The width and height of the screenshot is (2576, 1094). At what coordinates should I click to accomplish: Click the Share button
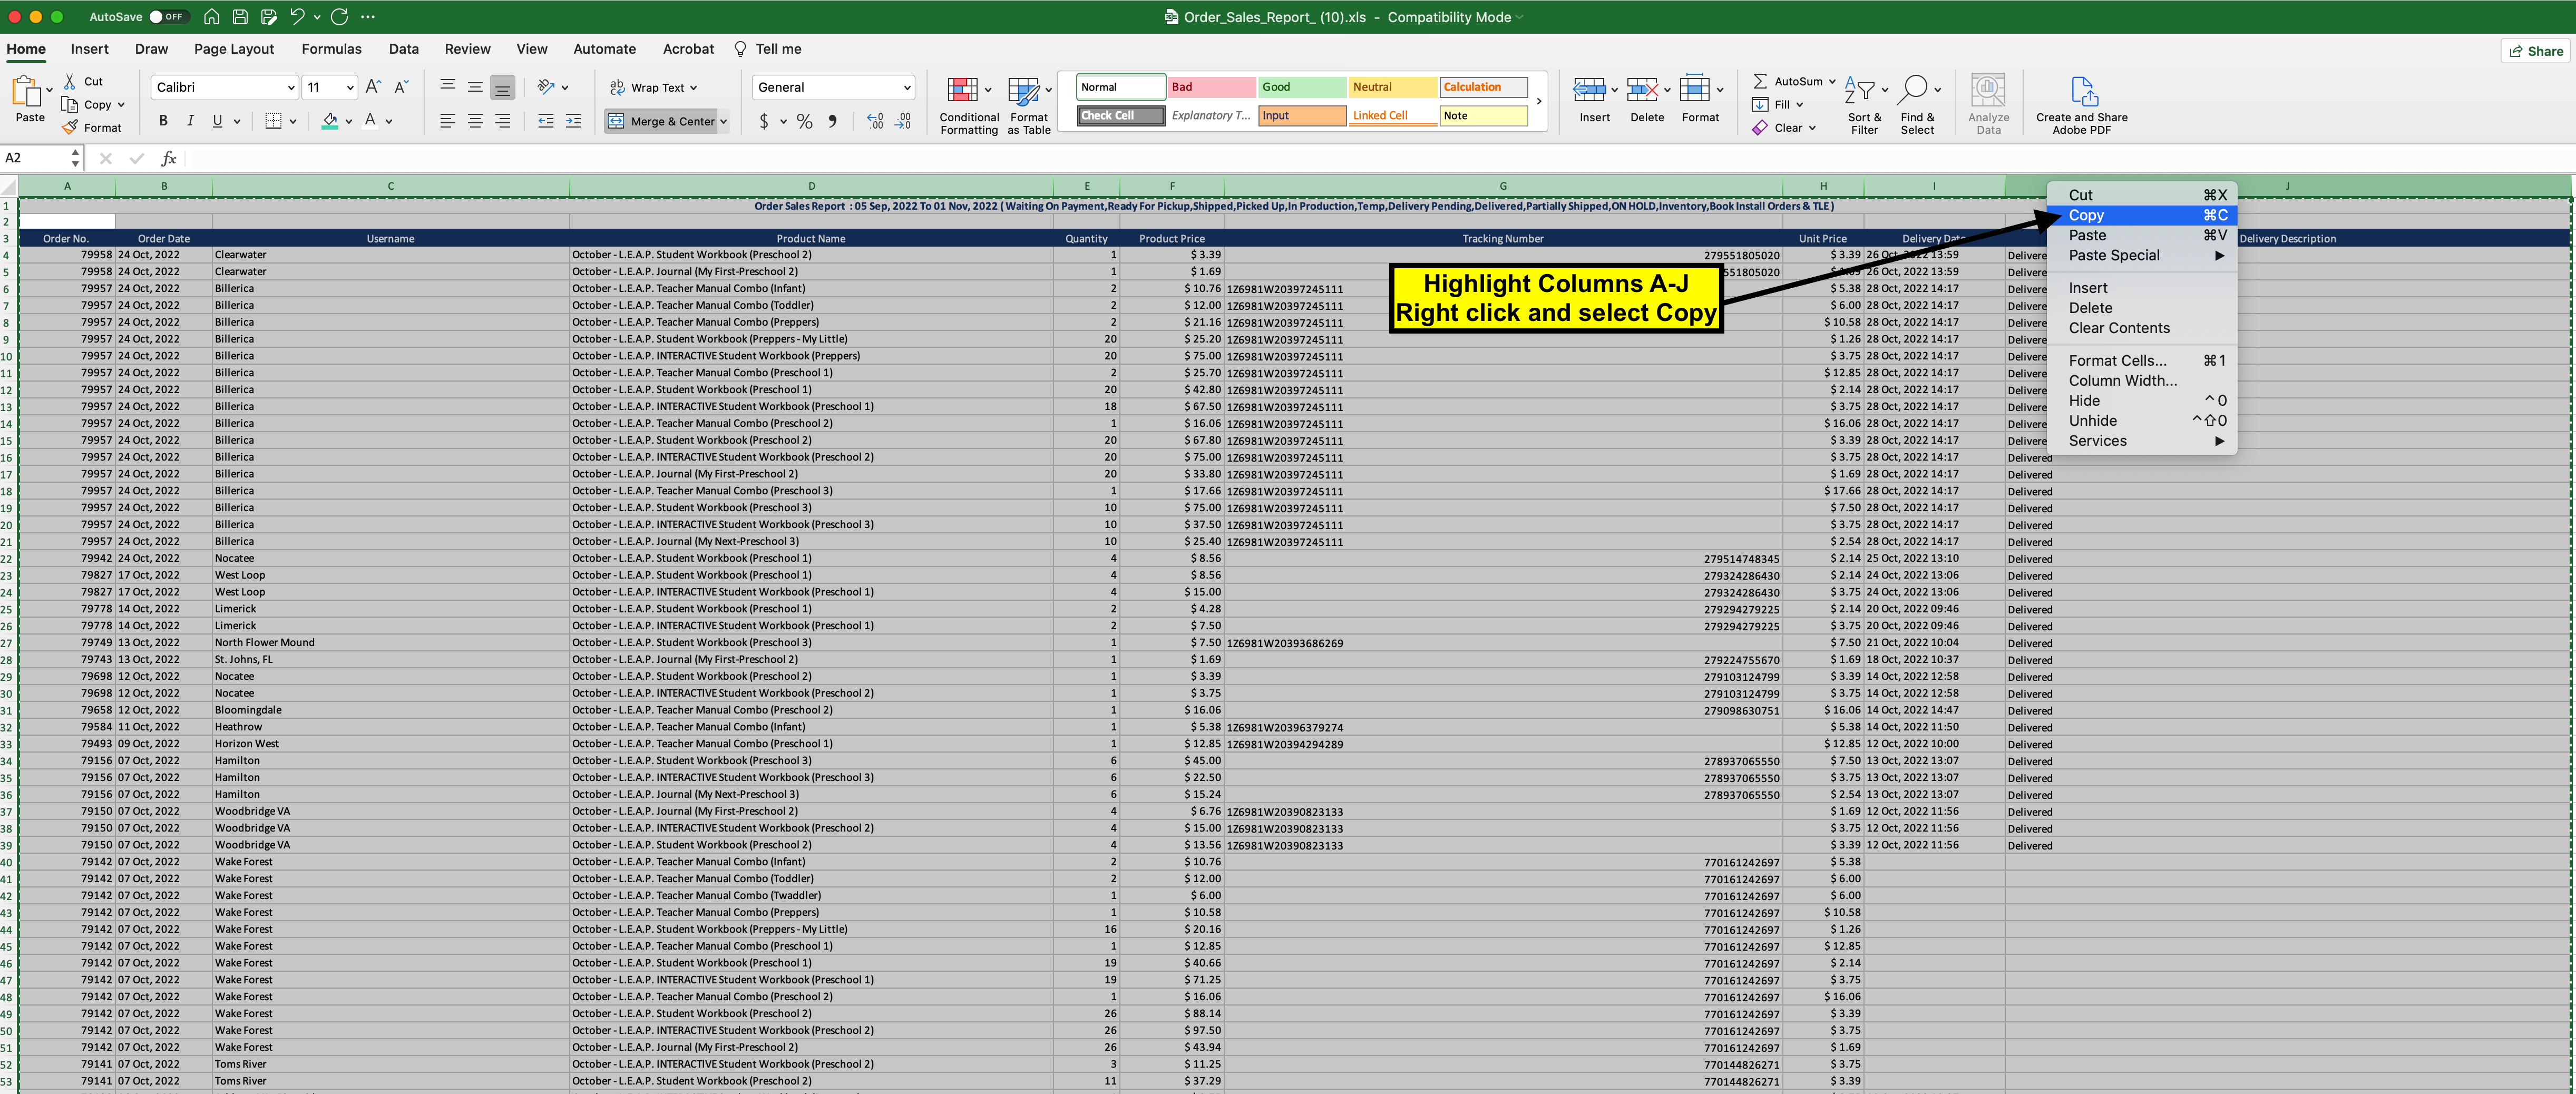pyautogui.click(x=2536, y=51)
